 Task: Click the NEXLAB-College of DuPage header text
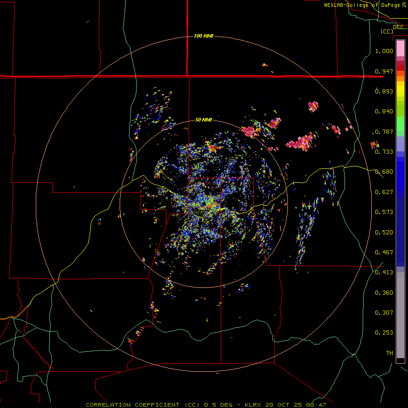(365, 5)
